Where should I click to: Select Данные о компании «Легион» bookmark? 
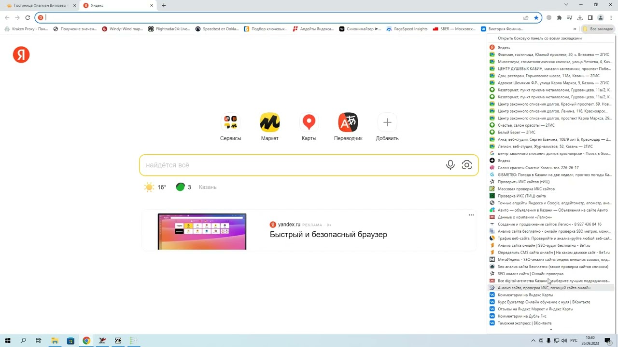tap(551, 217)
